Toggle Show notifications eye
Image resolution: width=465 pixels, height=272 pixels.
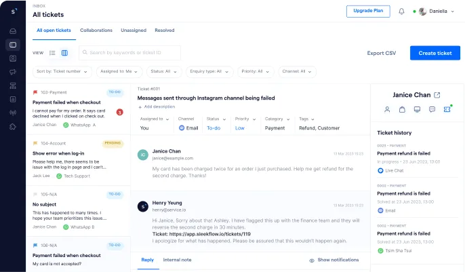[312, 260]
